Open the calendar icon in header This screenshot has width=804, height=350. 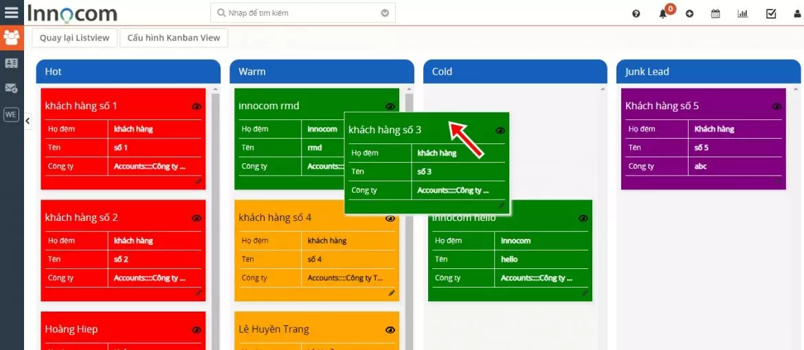[715, 14]
